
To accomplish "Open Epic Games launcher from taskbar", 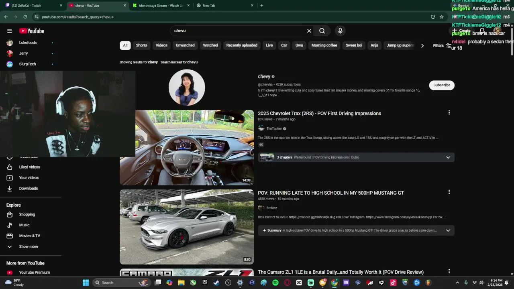I will 205,283.
